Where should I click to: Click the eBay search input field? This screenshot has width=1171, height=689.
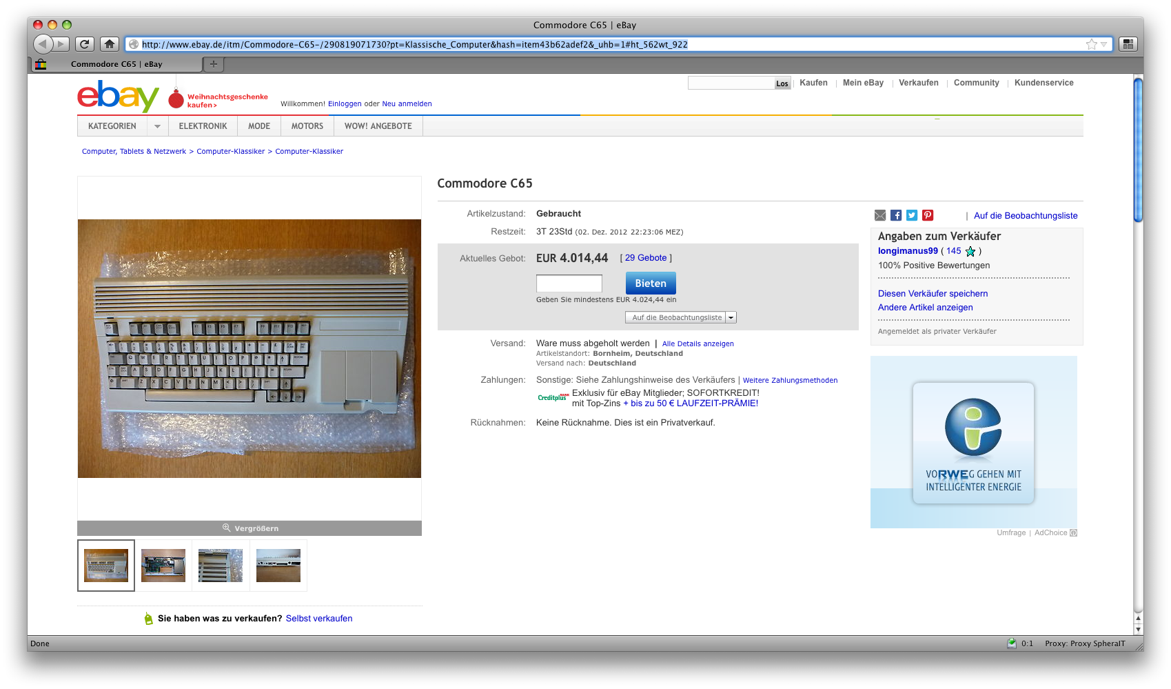point(731,83)
